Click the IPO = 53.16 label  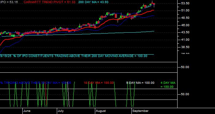pyautogui.click(x=9, y=2)
